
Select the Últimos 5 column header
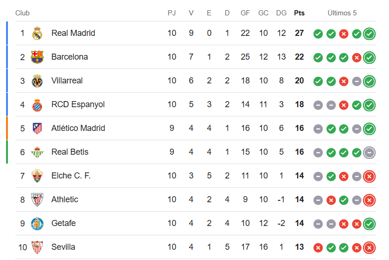(x=342, y=13)
